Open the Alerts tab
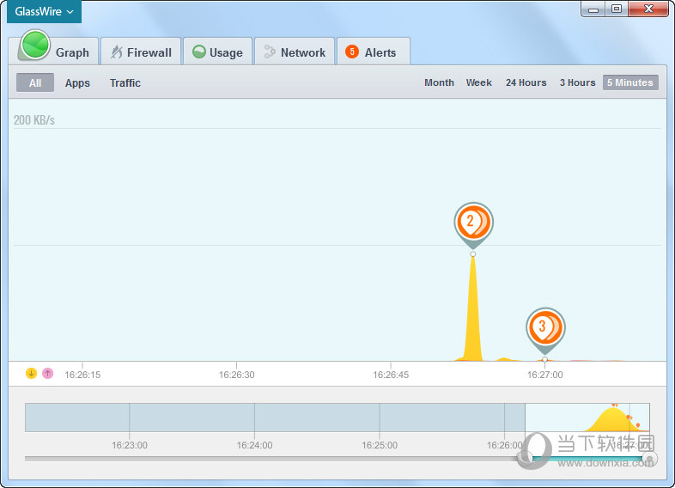Viewport: 675px width, 488px height. [x=374, y=52]
